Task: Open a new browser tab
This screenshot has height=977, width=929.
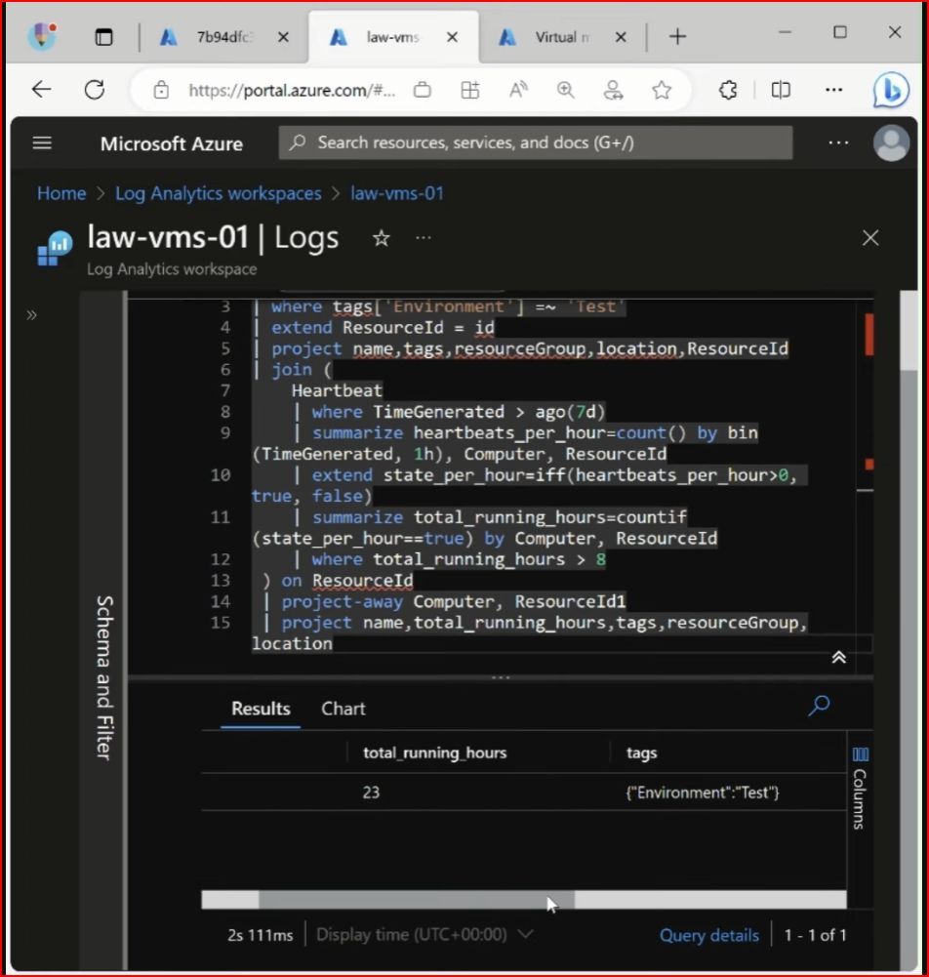Action: pos(677,37)
